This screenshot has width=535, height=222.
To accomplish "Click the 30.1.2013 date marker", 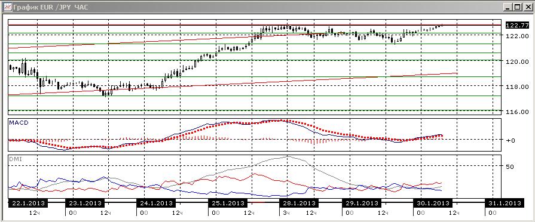I will [x=433, y=203].
